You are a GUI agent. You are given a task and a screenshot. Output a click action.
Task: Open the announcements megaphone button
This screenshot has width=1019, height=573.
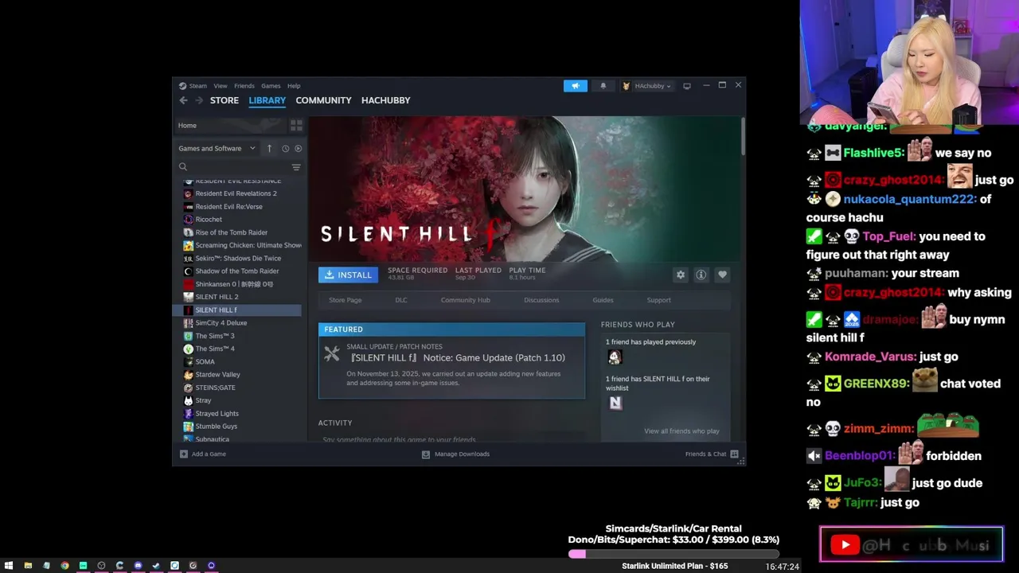coord(576,86)
